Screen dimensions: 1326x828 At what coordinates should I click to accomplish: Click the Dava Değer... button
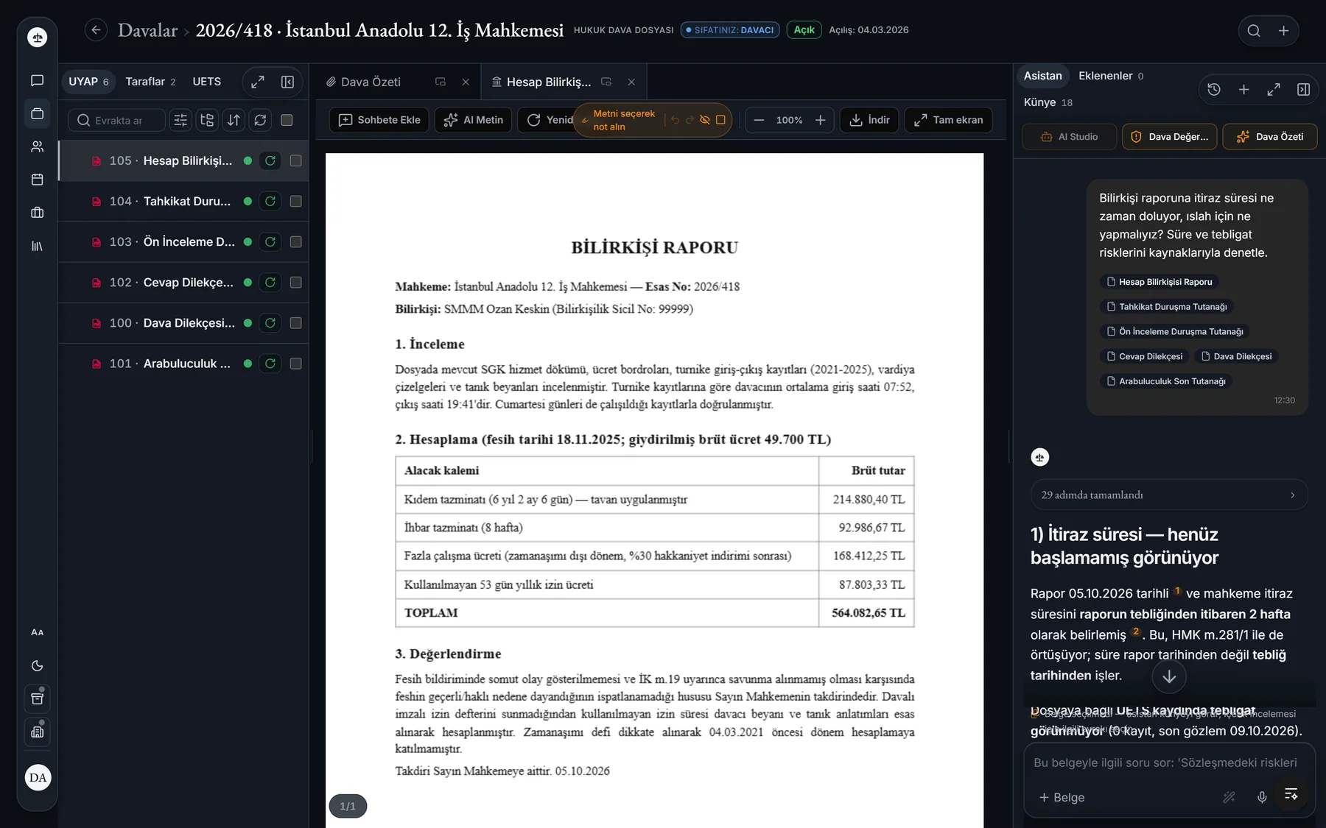pyautogui.click(x=1171, y=137)
